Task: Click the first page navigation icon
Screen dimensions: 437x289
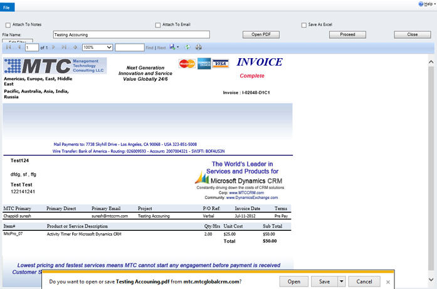Action: 9,47
